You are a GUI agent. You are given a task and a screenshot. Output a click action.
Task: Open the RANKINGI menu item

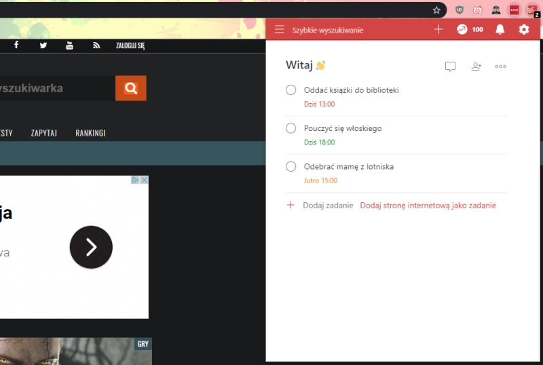point(90,133)
